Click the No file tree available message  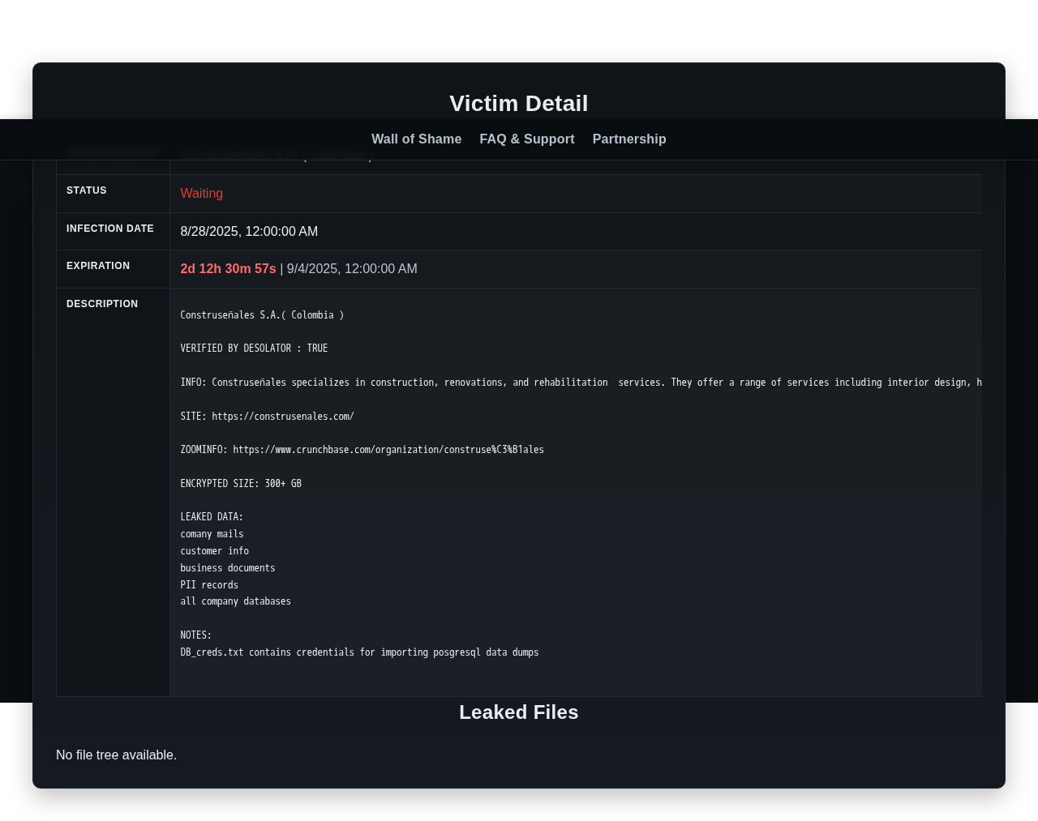(116, 755)
